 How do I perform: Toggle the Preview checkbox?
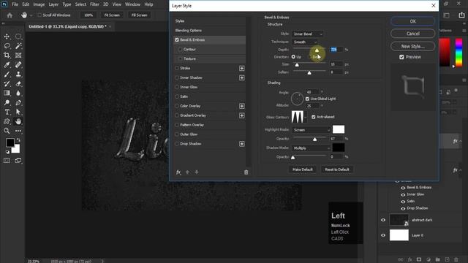click(x=401, y=57)
